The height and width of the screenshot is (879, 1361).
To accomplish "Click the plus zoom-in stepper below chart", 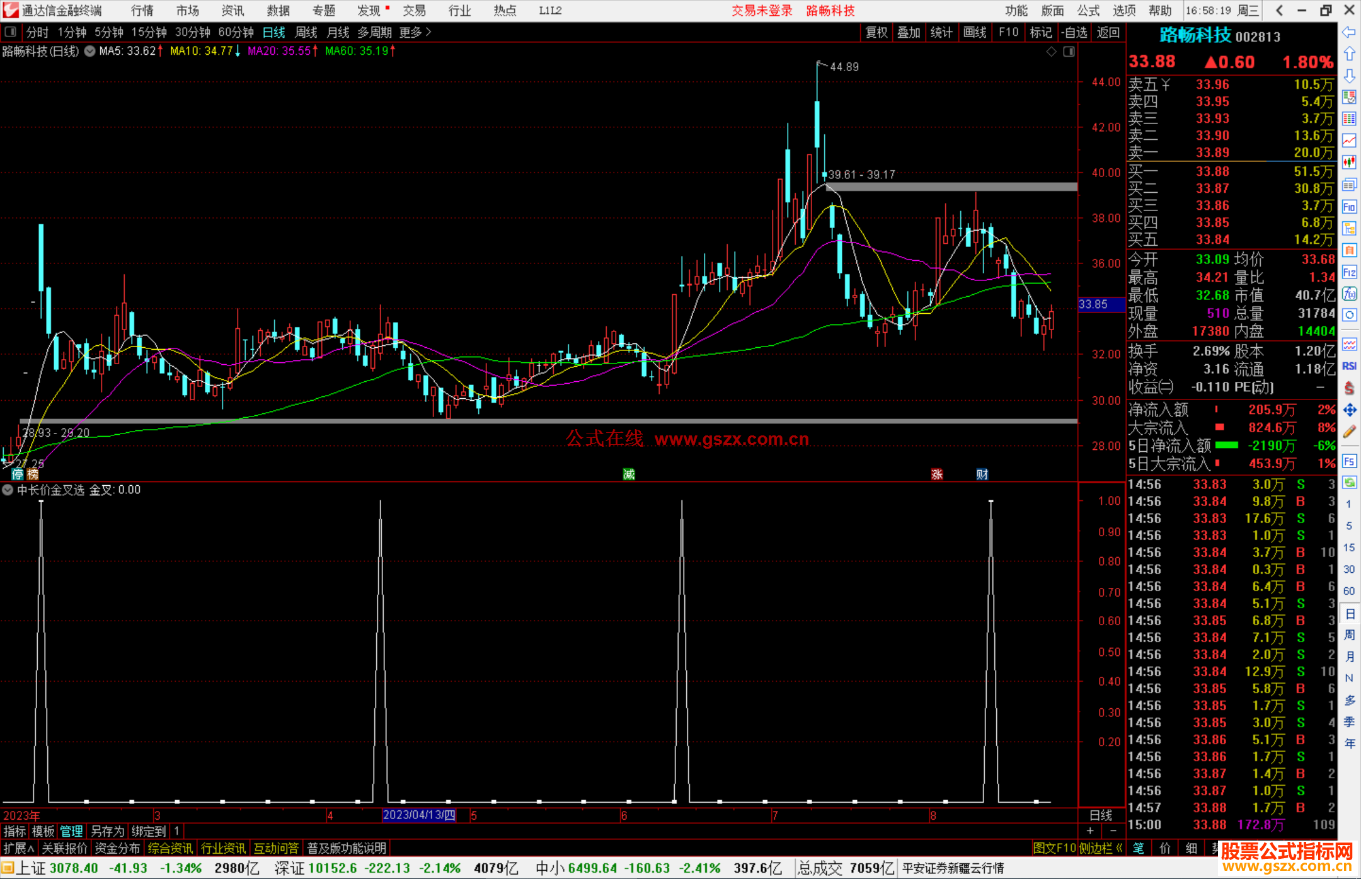I will coord(1091,830).
